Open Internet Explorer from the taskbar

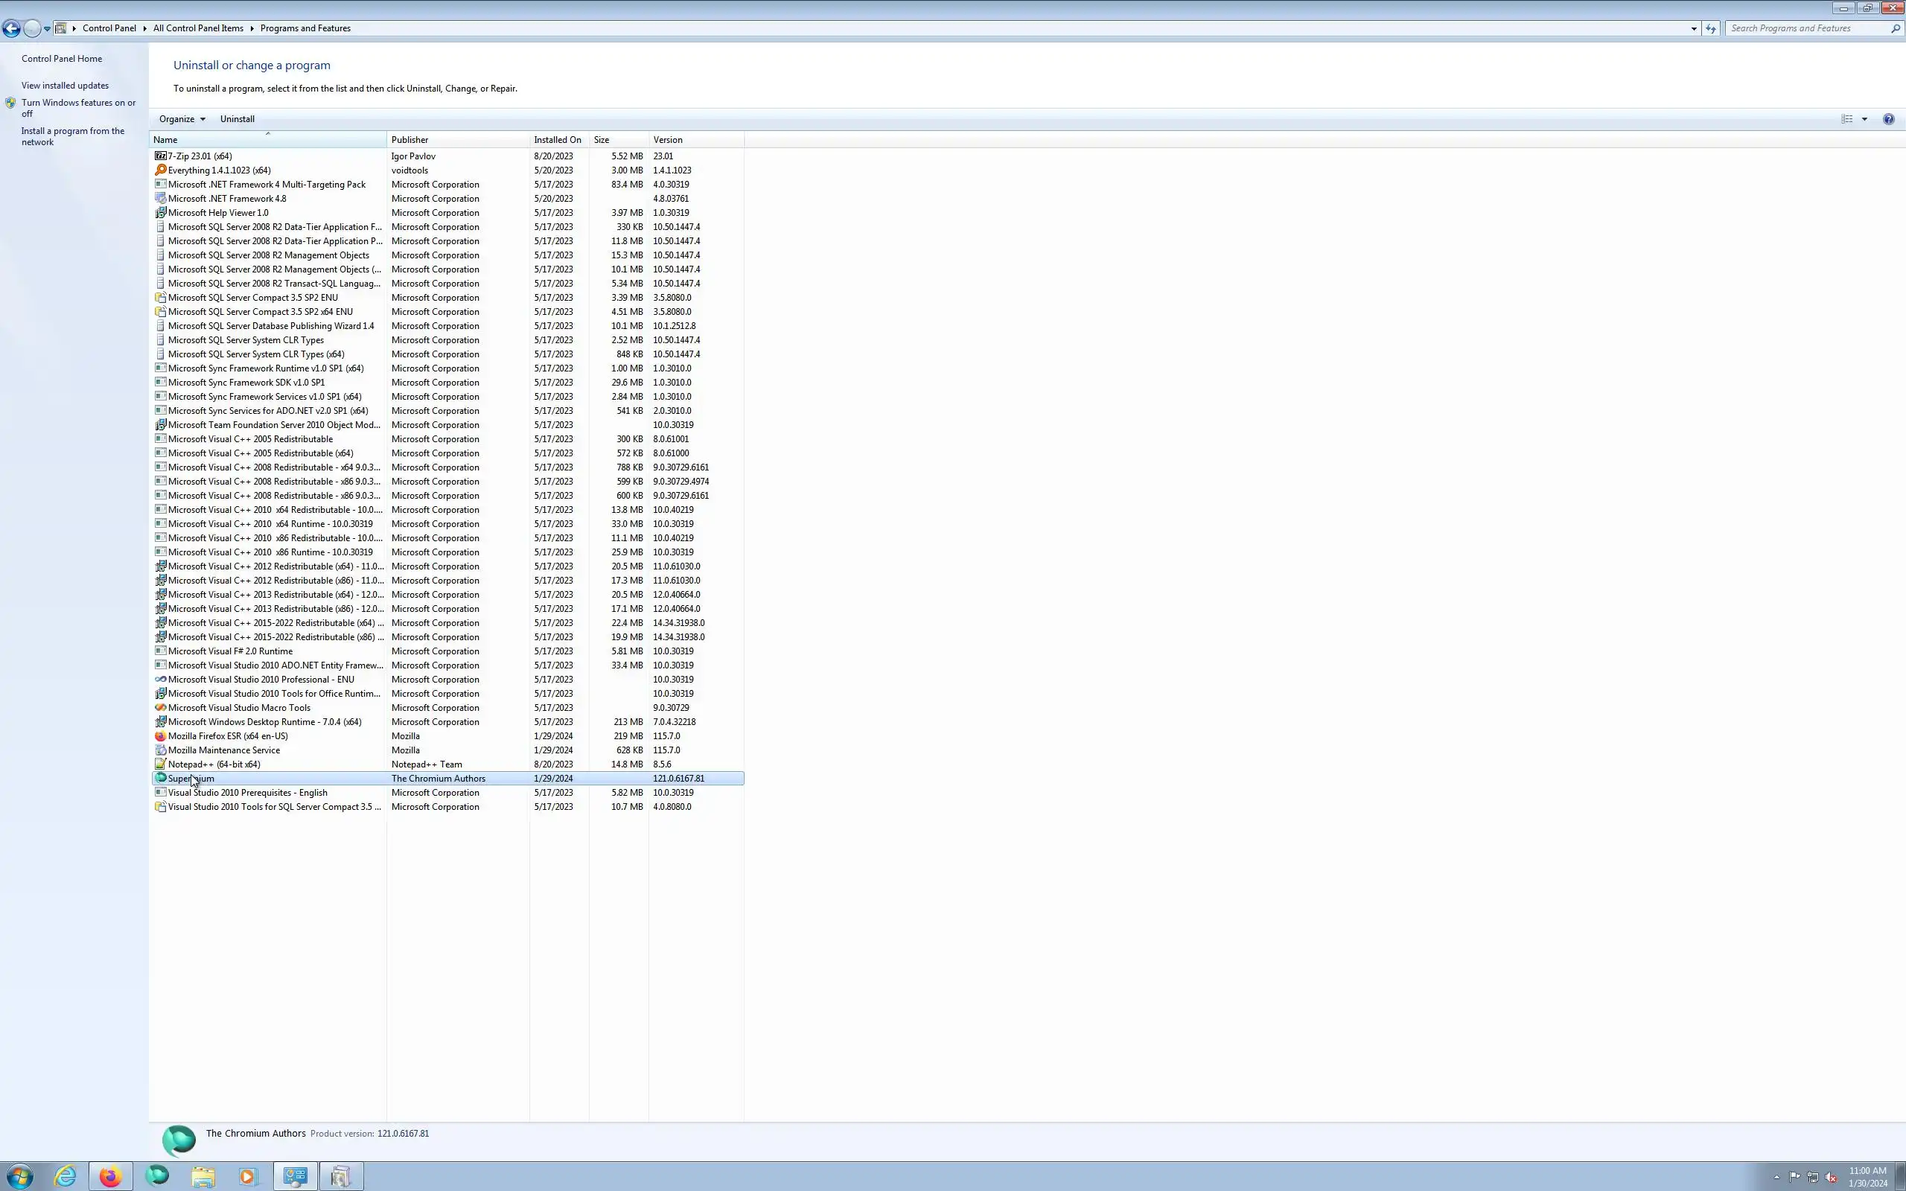tap(66, 1176)
